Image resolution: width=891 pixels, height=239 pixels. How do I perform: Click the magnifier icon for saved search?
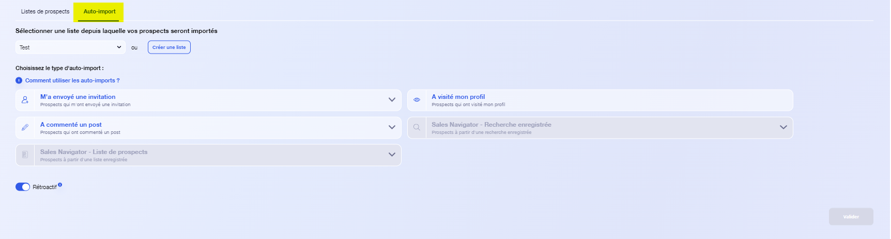pyautogui.click(x=417, y=127)
